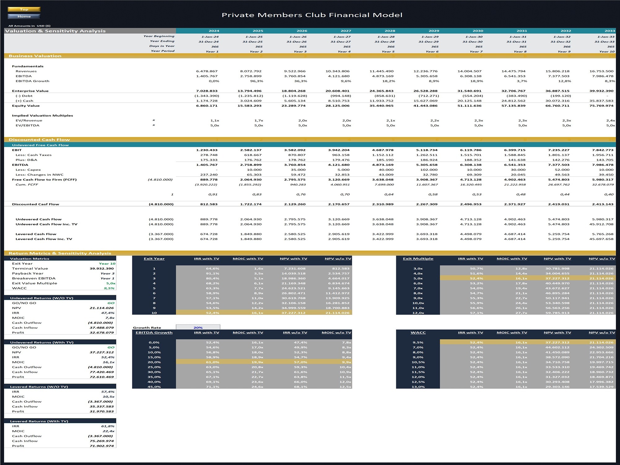Screen dimensions: 620x465
Task: Click the 12,0x exit multiple row label
Action: click(418, 313)
